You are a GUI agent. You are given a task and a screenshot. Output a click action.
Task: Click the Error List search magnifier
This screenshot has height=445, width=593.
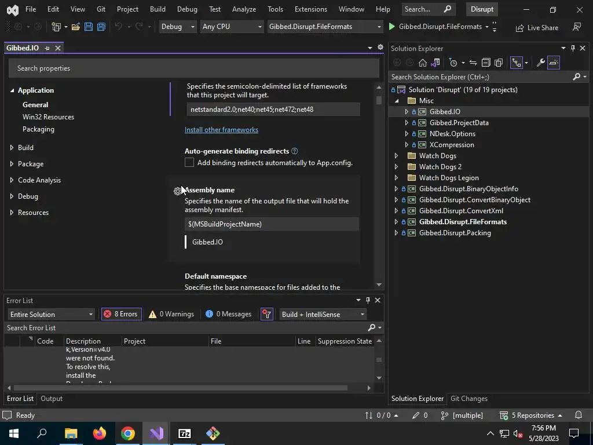372,328
